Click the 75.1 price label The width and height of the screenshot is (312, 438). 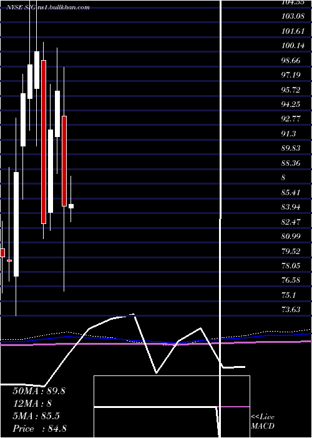[288, 295]
